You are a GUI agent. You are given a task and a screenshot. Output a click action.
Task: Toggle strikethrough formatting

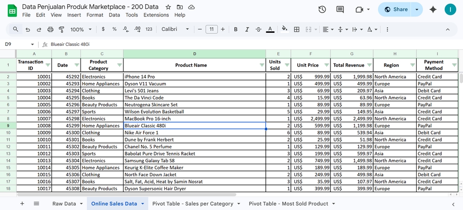(259, 29)
